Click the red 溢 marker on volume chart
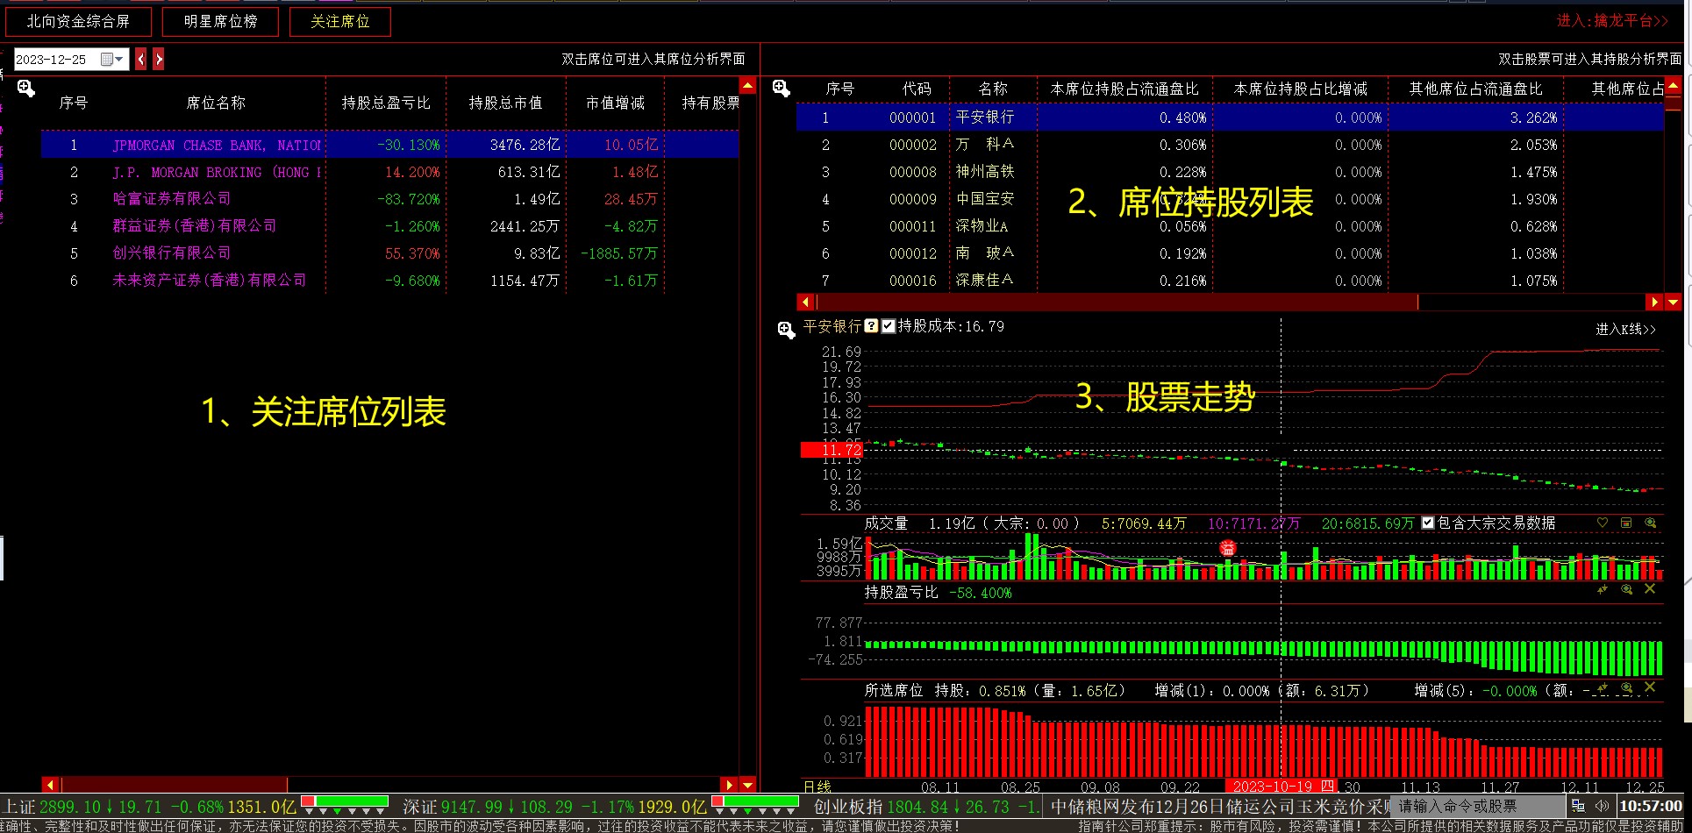This screenshot has height=833, width=1692. 1228,548
